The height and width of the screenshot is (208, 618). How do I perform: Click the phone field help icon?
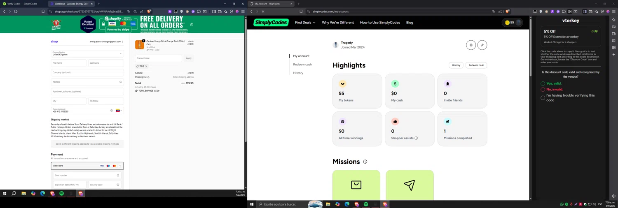111,111
